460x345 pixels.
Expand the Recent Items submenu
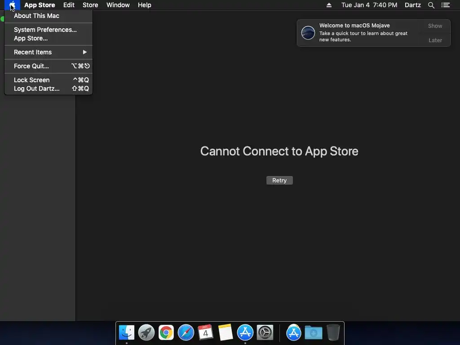[49, 52]
